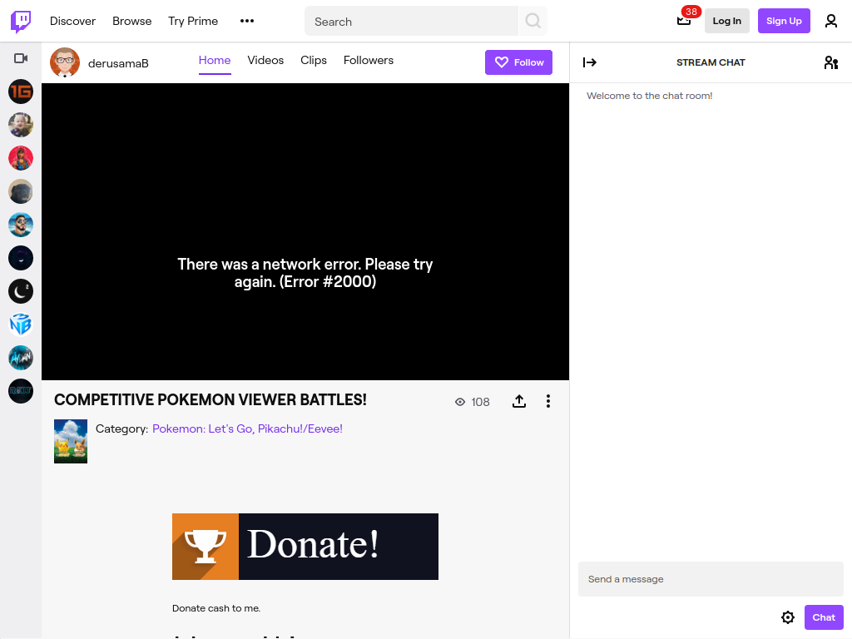This screenshot has width=852, height=639.
Task: Switch to the Videos tab
Action: click(265, 60)
